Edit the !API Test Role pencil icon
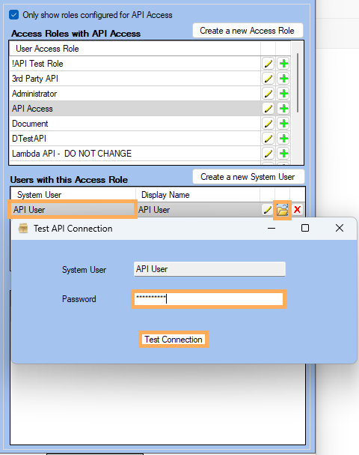 pos(268,64)
